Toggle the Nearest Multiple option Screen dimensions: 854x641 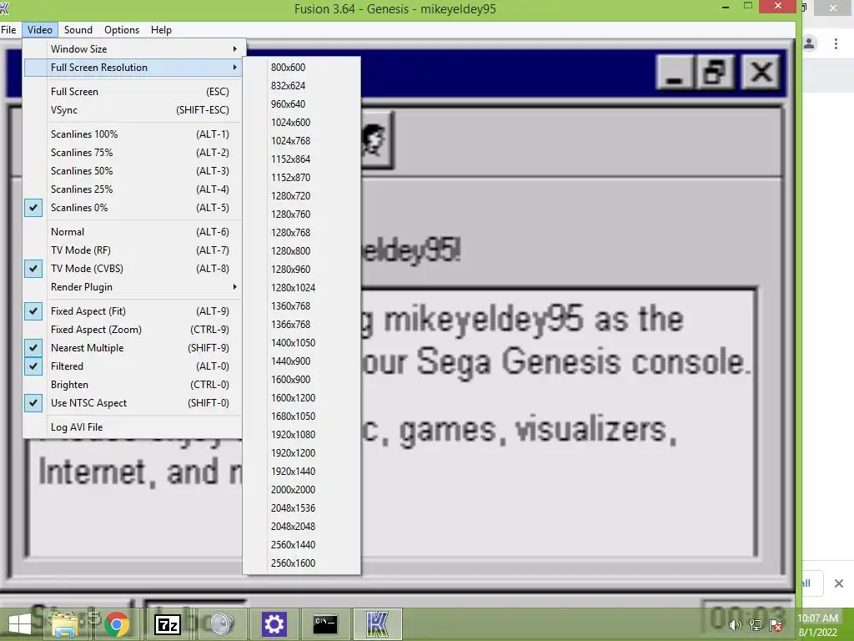click(133, 348)
